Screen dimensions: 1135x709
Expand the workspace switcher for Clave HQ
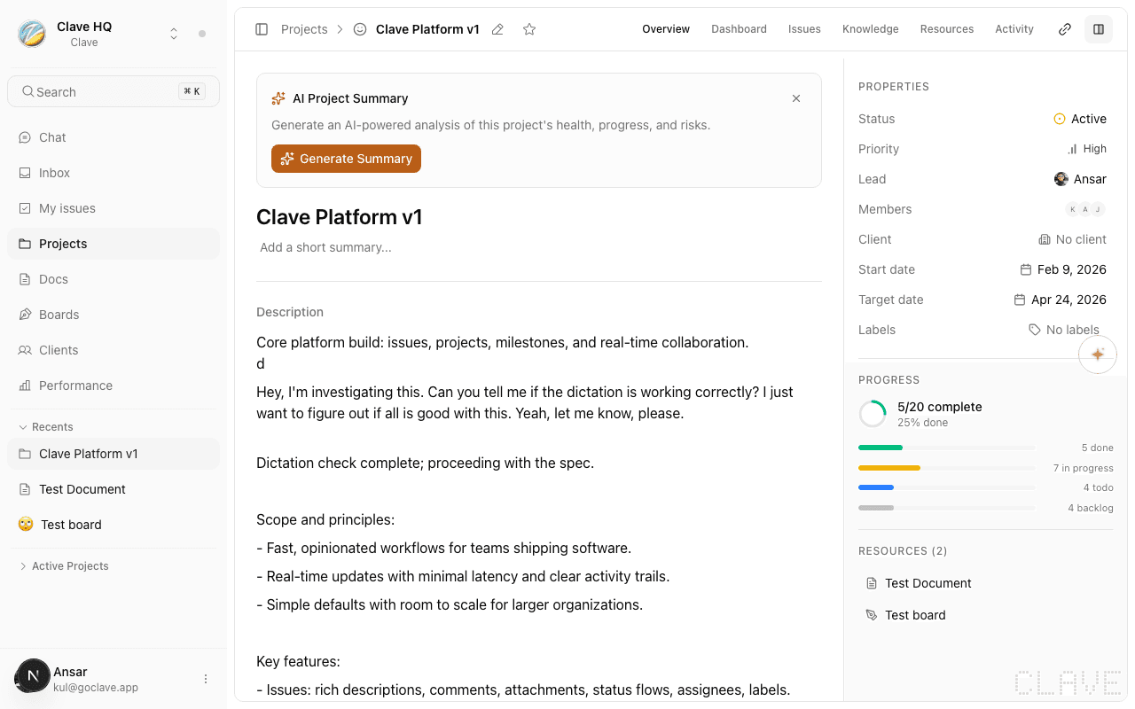pyautogui.click(x=174, y=33)
